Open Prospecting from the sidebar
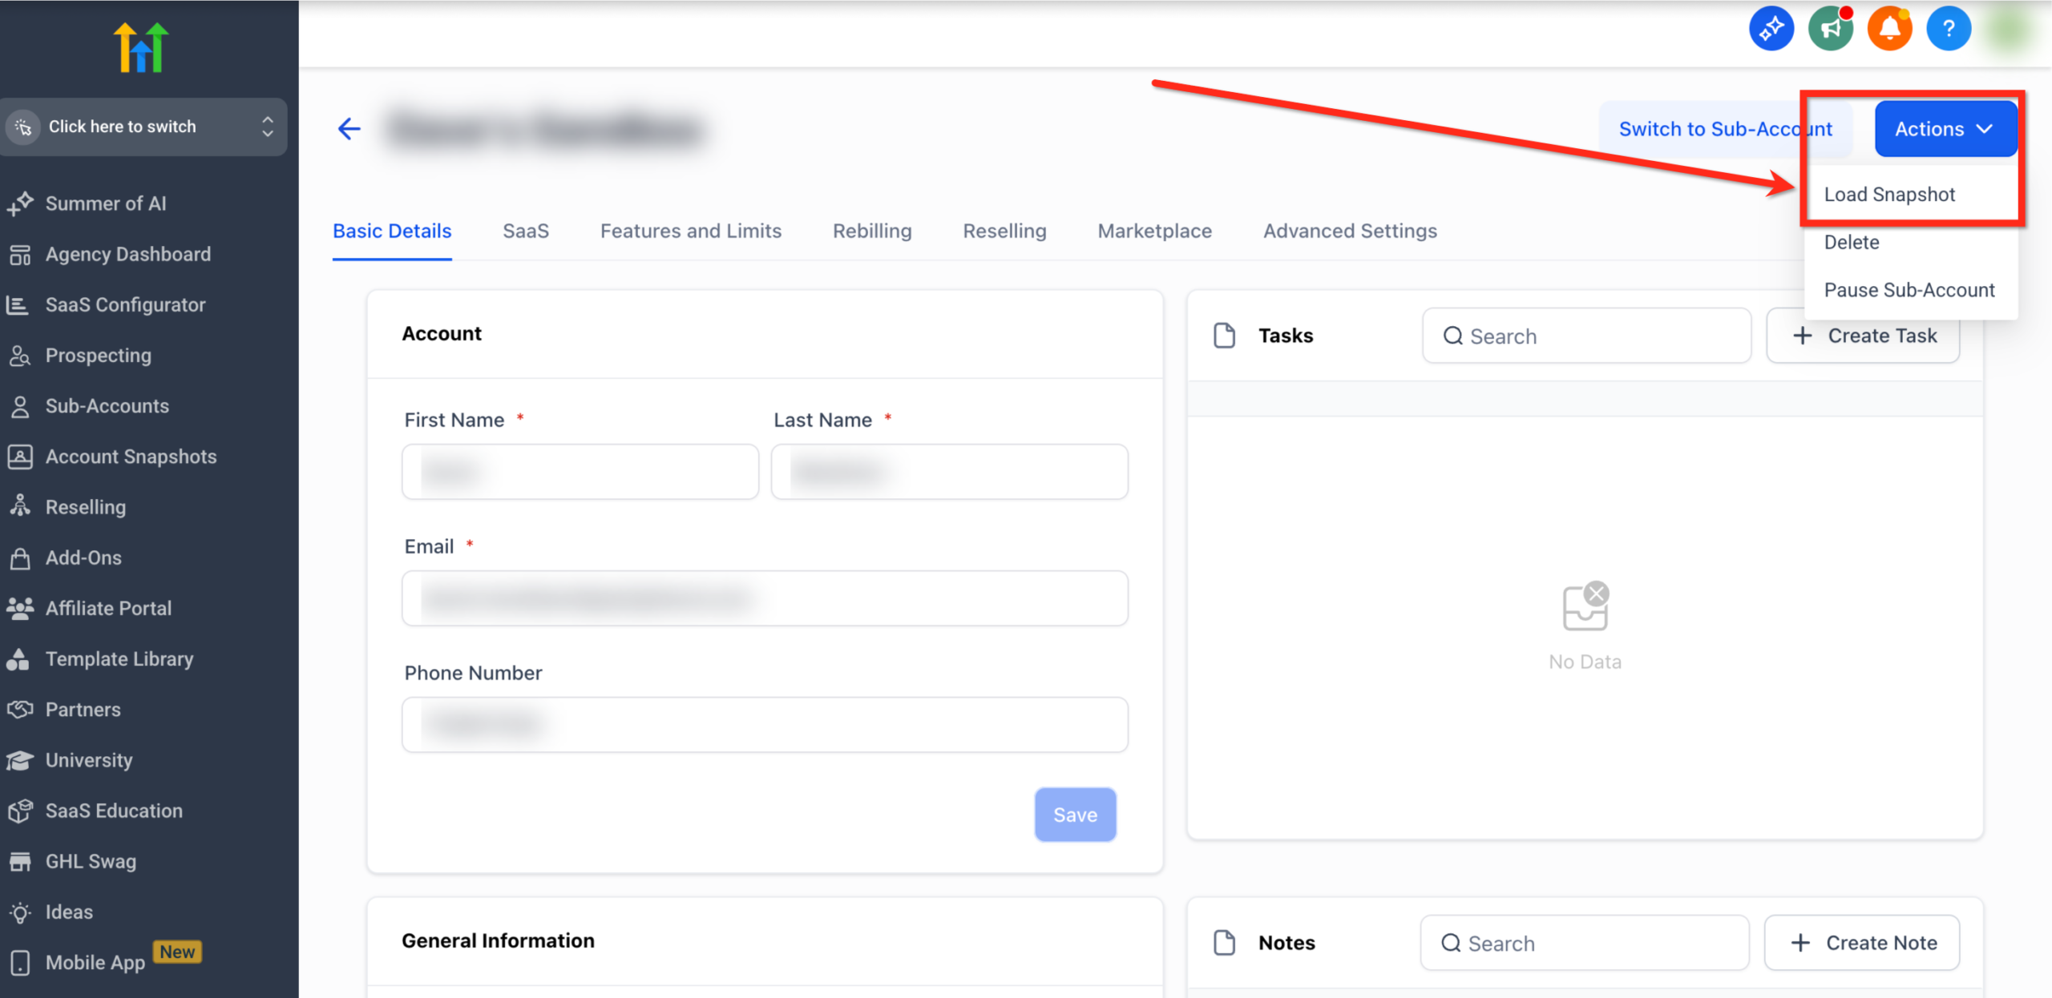 click(x=98, y=356)
